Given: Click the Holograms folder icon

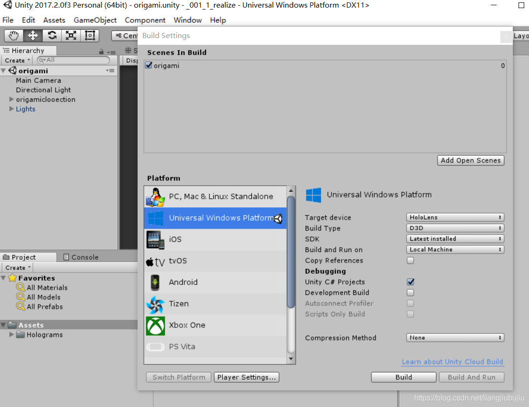Looking at the screenshot, I should (20, 335).
